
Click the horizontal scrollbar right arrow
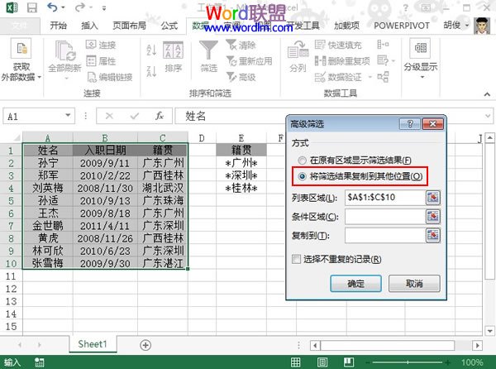pyautogui.click(x=477, y=345)
